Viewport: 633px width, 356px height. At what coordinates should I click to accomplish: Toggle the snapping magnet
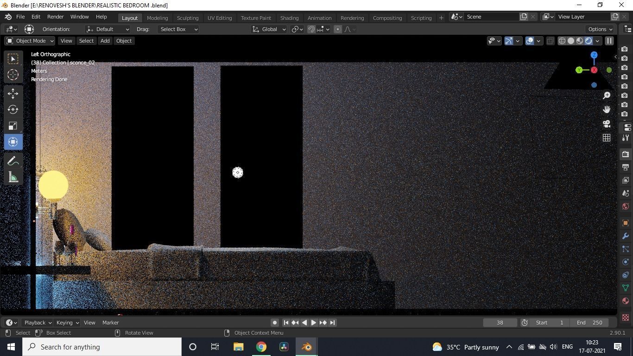[311, 29]
